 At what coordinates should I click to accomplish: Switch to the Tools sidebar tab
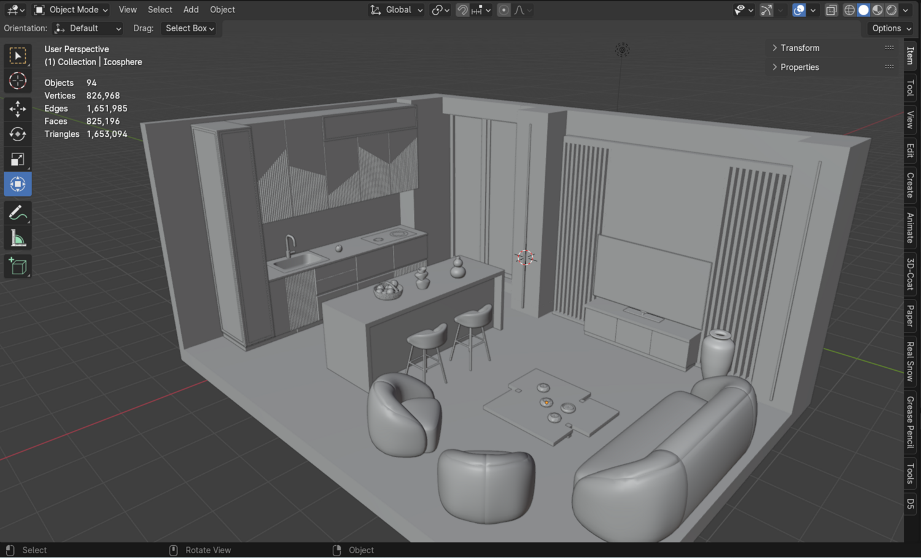tap(911, 473)
